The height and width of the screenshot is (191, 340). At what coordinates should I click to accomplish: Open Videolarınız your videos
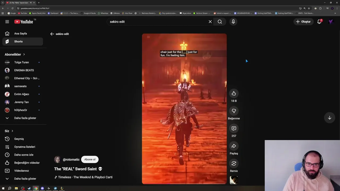pos(23,171)
